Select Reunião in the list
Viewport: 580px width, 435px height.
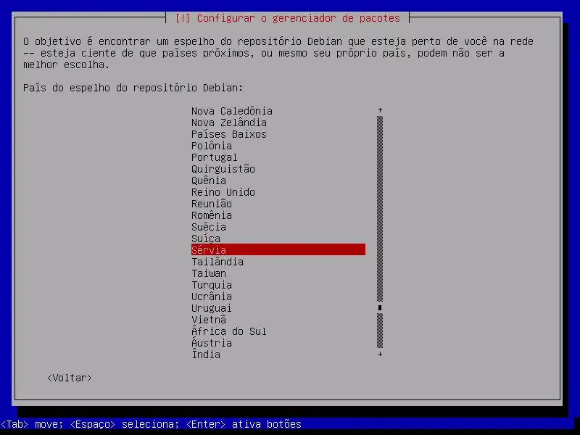click(211, 204)
